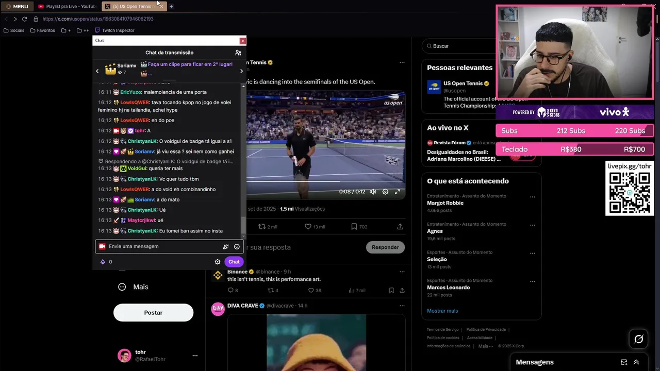
Task: Open options on DIVA CRAVE post
Action: click(402, 306)
